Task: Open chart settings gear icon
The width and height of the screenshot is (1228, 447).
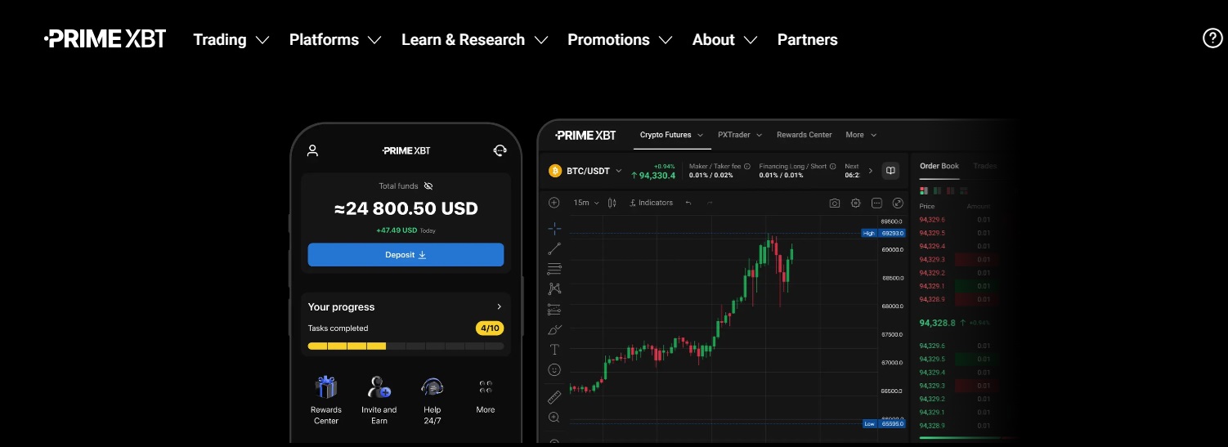Action: tap(856, 203)
